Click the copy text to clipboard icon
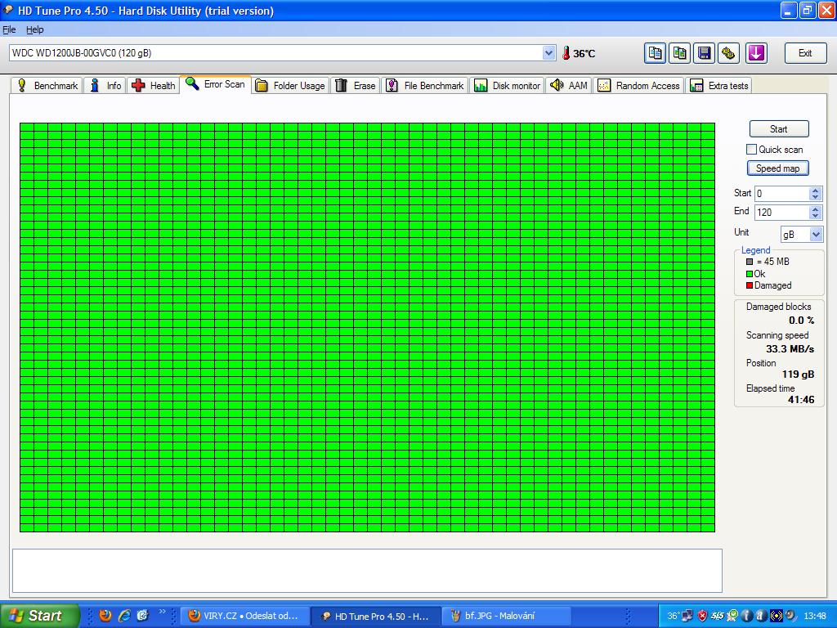Screen dimensions: 837x628 click(655, 53)
